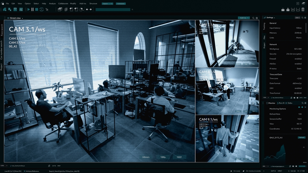The image size is (308, 173).
Task: Click the Refresh Rate value 100
Action: [300, 114]
